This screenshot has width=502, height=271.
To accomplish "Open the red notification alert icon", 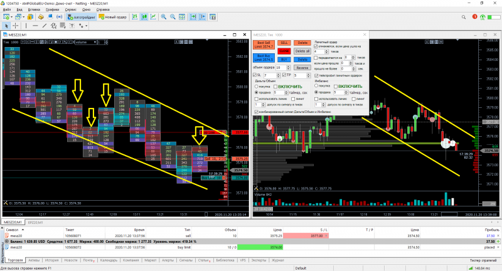I will [474, 17].
